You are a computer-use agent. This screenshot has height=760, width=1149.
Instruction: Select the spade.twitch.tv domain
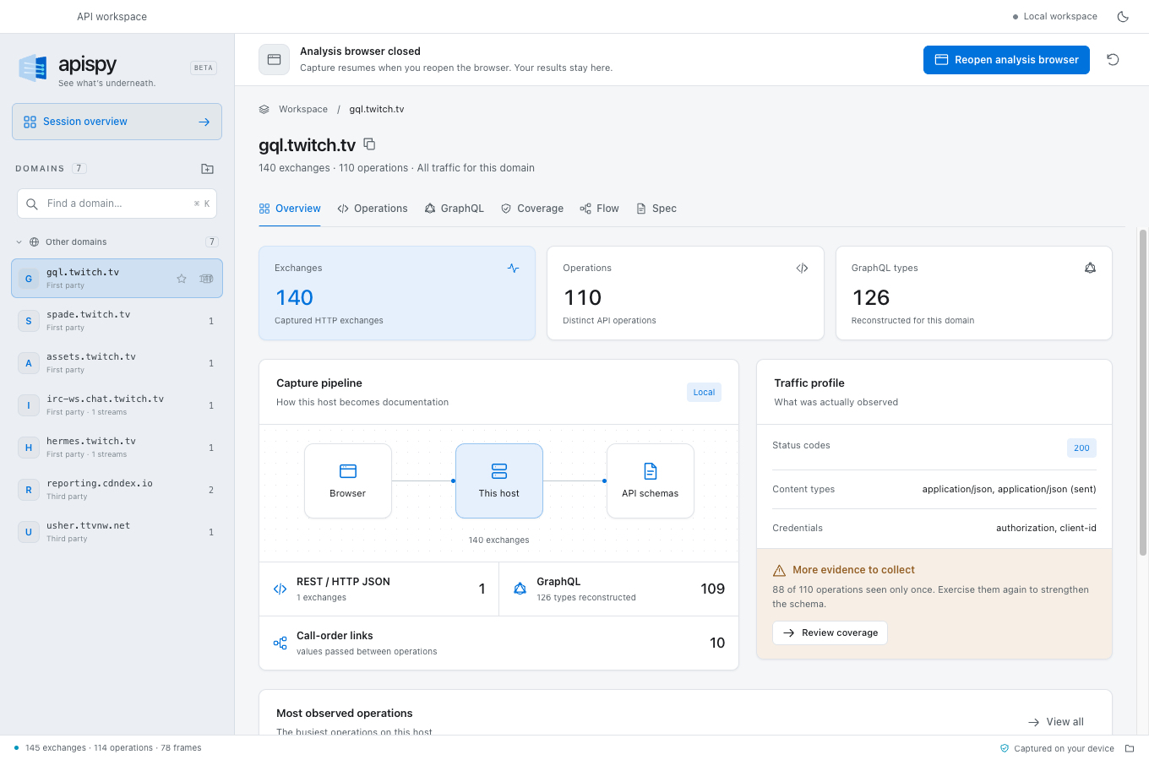point(117,321)
